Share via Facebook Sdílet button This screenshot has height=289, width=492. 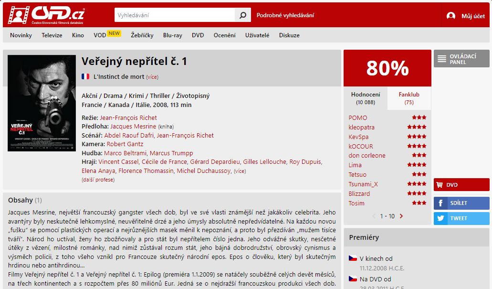[x=461, y=203]
